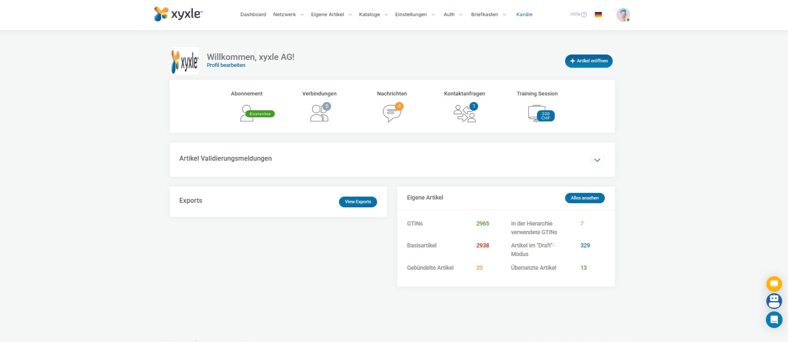
Task: Open the blue message bubble widget
Action: [774, 319]
